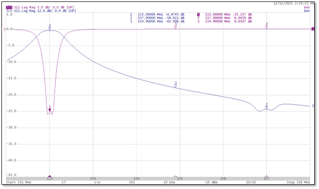Click the 5.0 top scale value
The height and width of the screenshot is (189, 319).
pos(10,15)
